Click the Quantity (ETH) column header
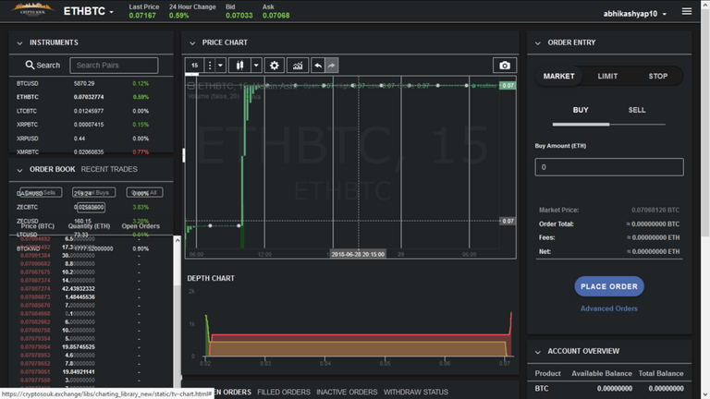This screenshot has width=710, height=399. pyautogui.click(x=89, y=225)
